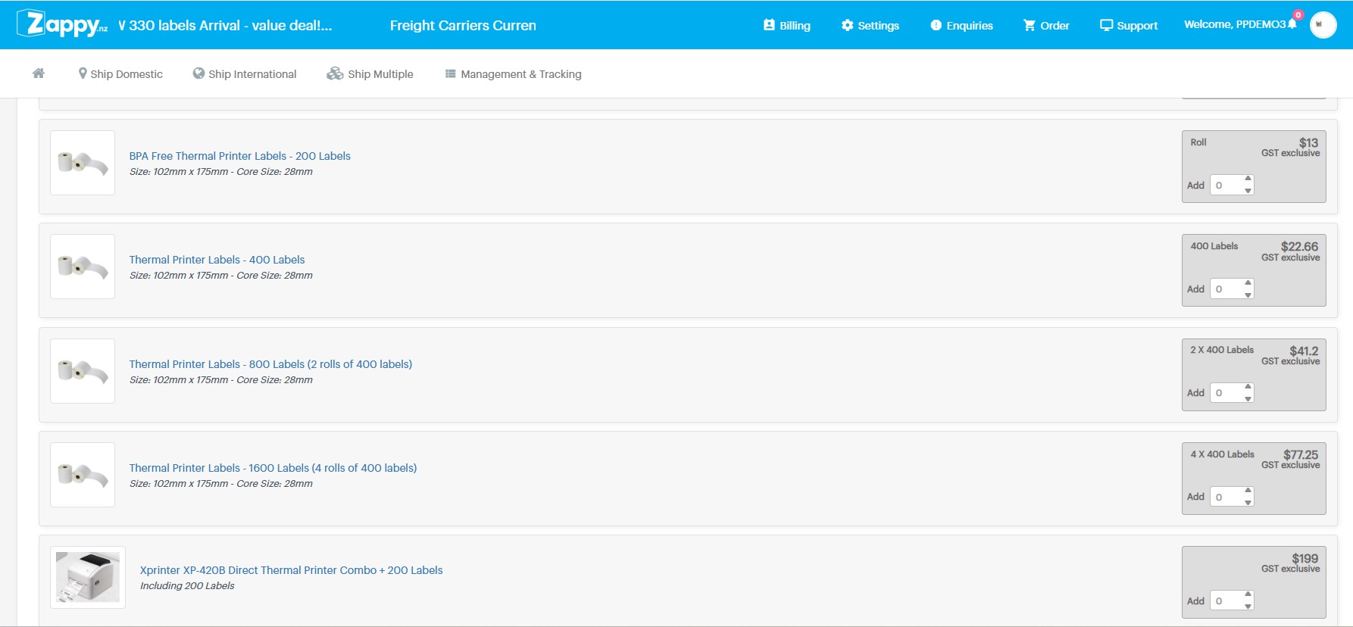This screenshot has width=1353, height=627.
Task: Open the Management & Tracking tab
Action: pos(514,73)
